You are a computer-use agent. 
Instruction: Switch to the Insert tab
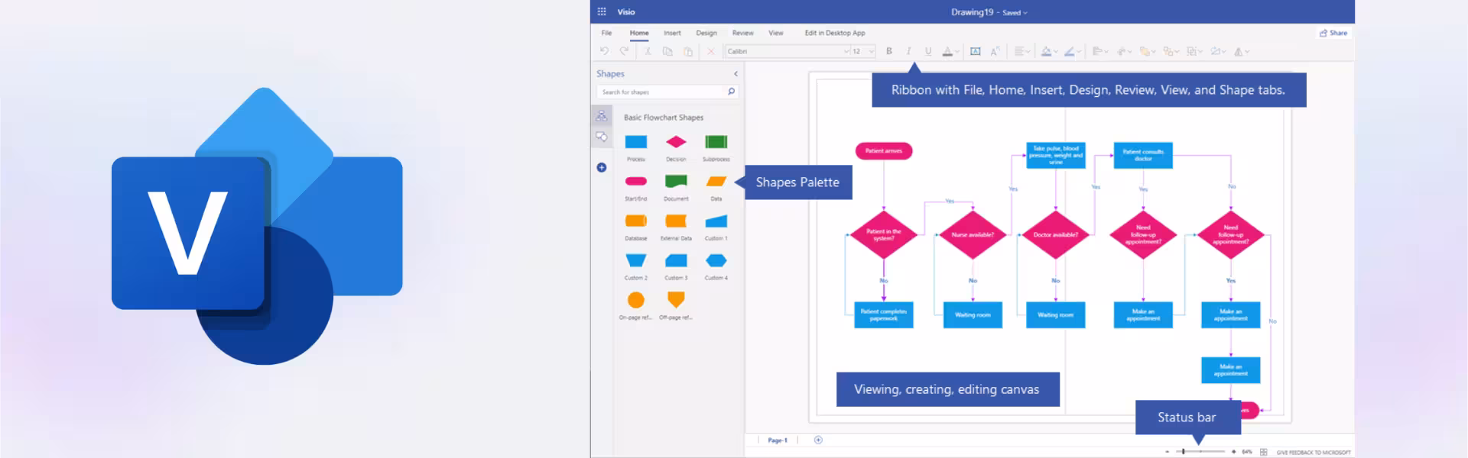672,33
